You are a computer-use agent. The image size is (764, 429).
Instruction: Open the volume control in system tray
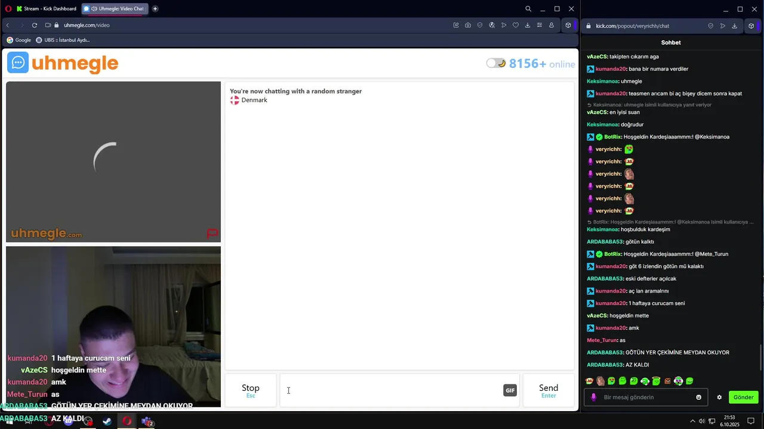[702, 421]
